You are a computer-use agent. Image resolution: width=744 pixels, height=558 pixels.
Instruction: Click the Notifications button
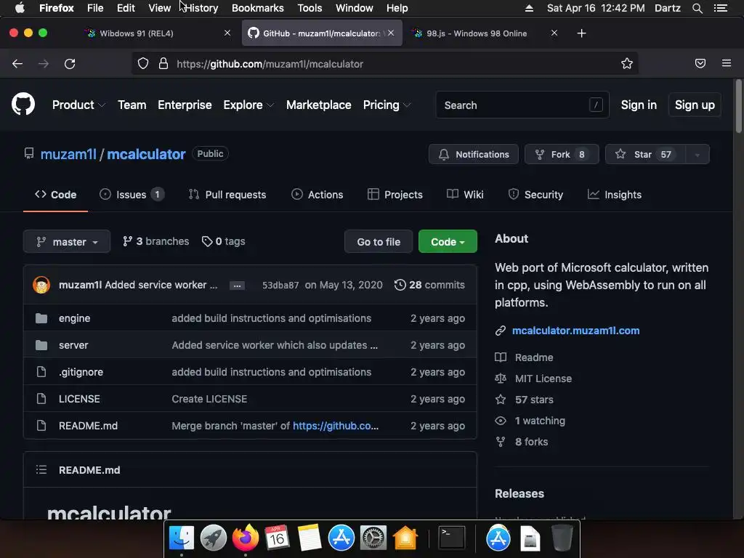coord(473,154)
